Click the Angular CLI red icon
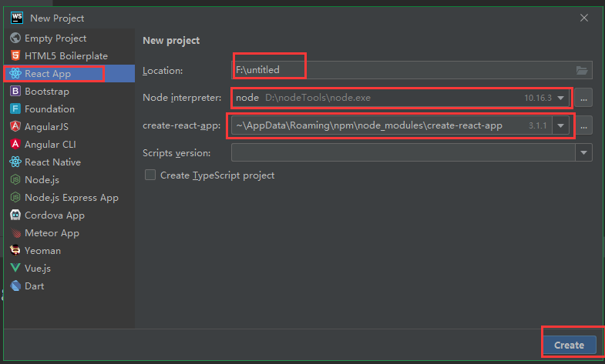The height and width of the screenshot is (364, 605). tap(15, 144)
